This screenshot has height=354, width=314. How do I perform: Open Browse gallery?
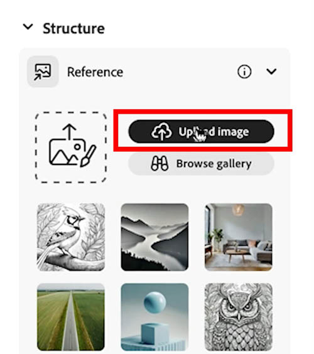click(x=201, y=164)
